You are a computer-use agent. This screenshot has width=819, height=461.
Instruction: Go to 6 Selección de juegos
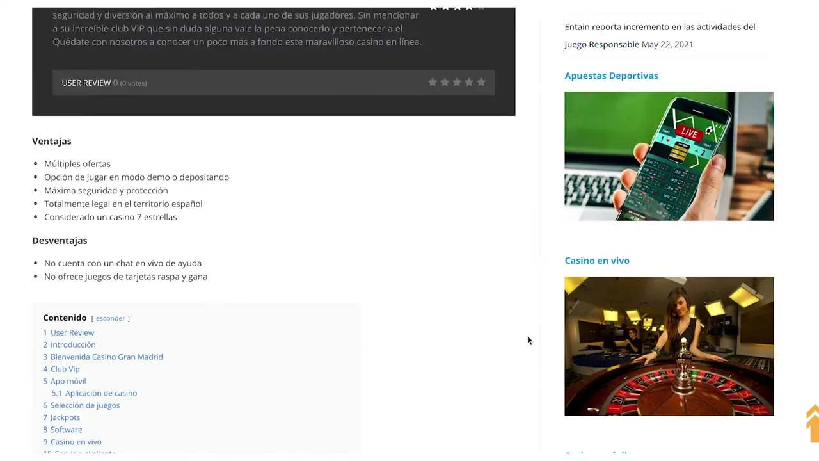point(81,405)
